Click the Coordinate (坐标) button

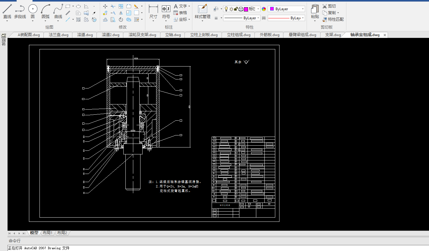180,19
